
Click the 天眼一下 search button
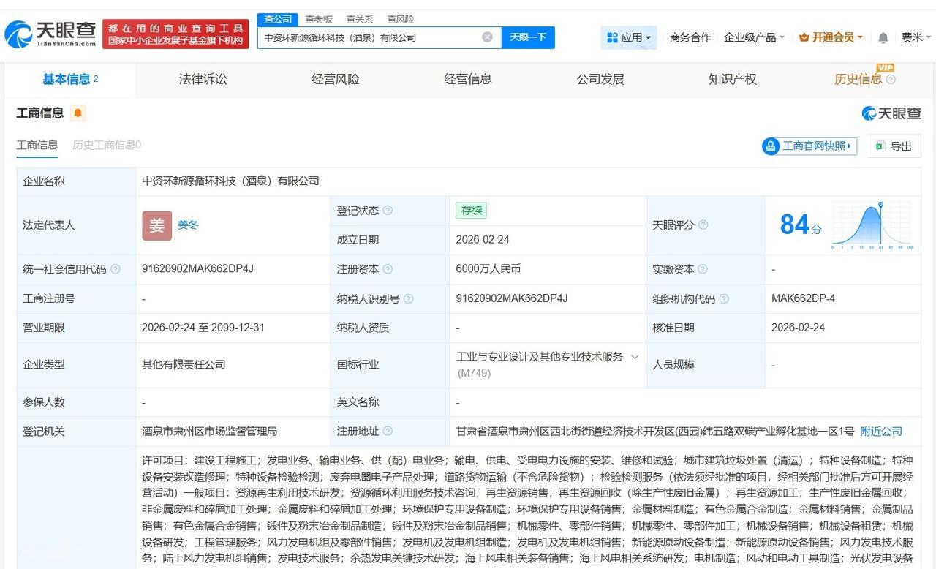click(x=527, y=37)
